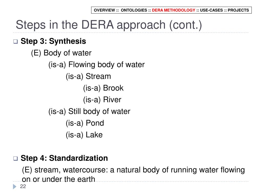The width and height of the screenshot is (262, 196).
Task: Click the Step 3: Synthesis heading
Action: coord(53,41)
